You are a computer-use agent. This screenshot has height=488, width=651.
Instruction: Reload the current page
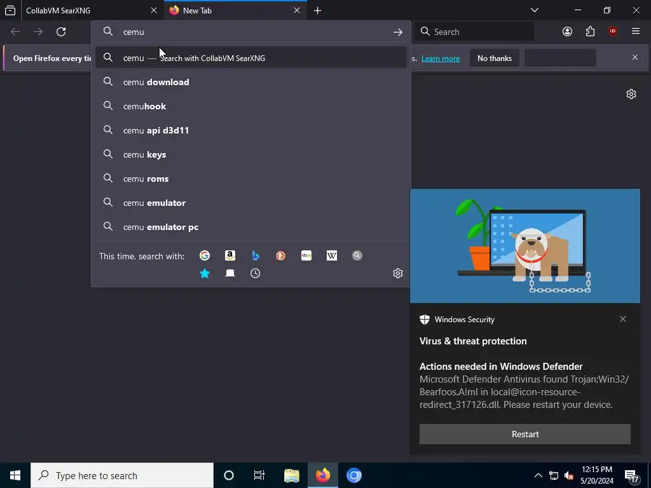pyautogui.click(x=61, y=32)
